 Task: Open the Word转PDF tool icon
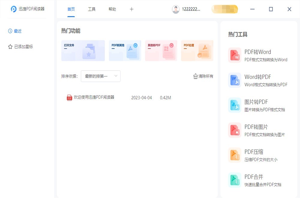[x=234, y=80]
